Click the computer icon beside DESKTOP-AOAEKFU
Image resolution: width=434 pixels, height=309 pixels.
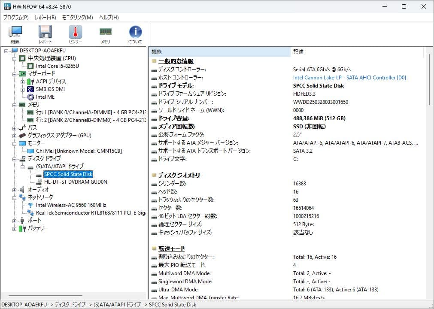pyautogui.click(x=15, y=51)
